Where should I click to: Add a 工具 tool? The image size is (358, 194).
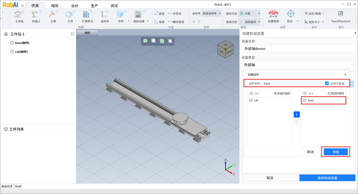[53, 16]
